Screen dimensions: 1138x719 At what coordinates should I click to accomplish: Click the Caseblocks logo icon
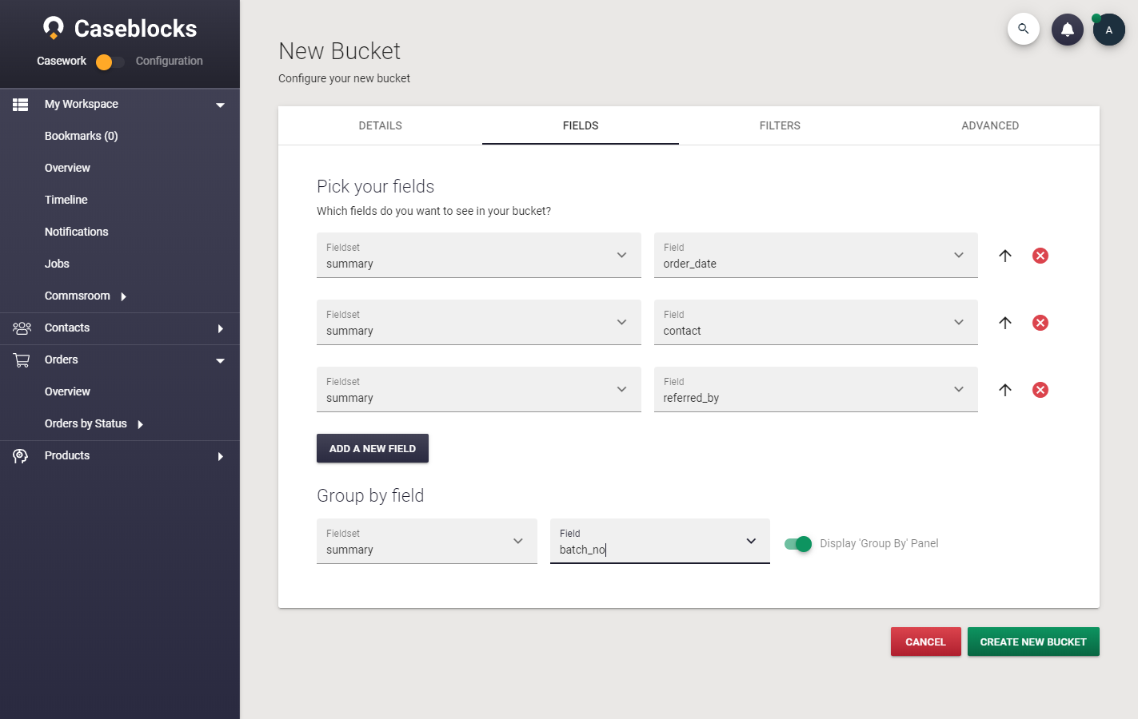pyautogui.click(x=54, y=28)
